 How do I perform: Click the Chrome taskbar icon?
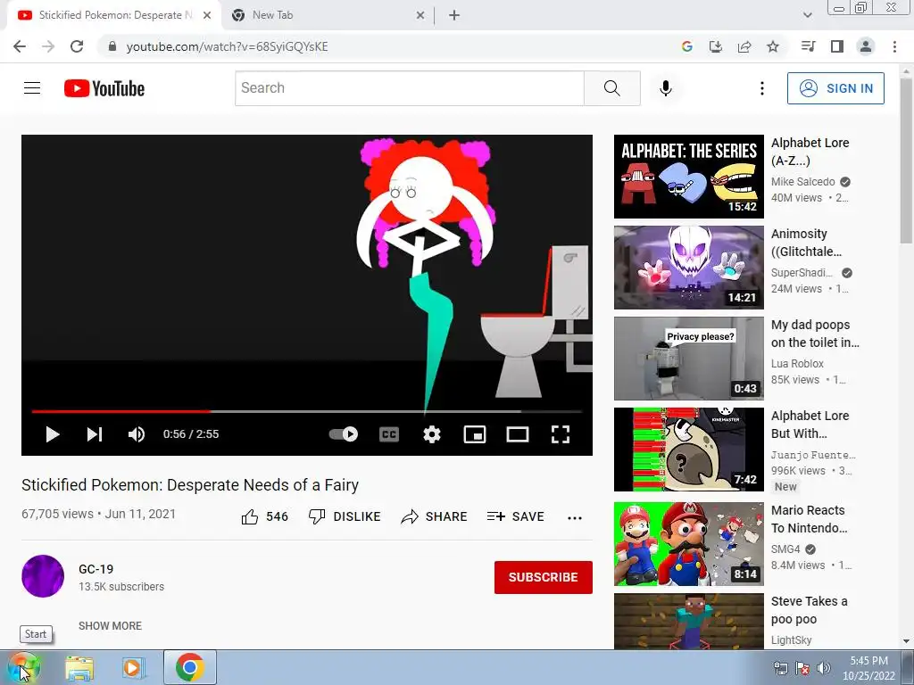[189, 667]
